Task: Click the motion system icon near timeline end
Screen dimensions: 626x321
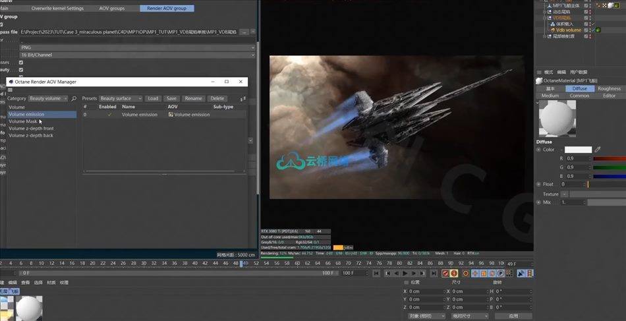Action: coord(521,273)
